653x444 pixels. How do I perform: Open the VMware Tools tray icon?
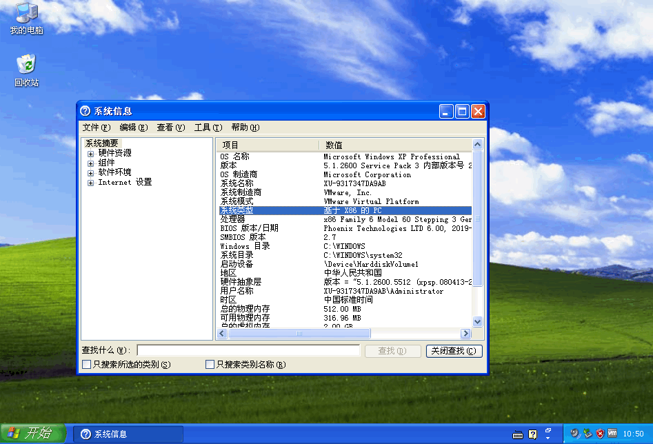[x=612, y=433]
